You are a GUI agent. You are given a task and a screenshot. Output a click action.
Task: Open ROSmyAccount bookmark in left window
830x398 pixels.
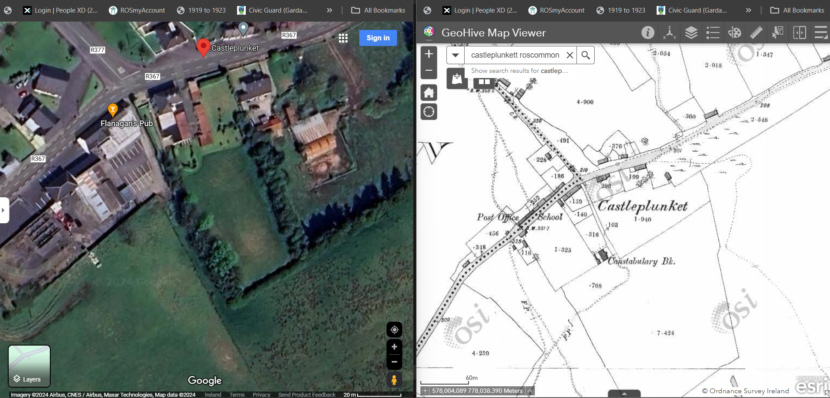(x=137, y=10)
